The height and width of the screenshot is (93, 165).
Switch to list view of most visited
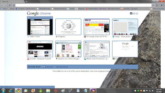coord(134,13)
